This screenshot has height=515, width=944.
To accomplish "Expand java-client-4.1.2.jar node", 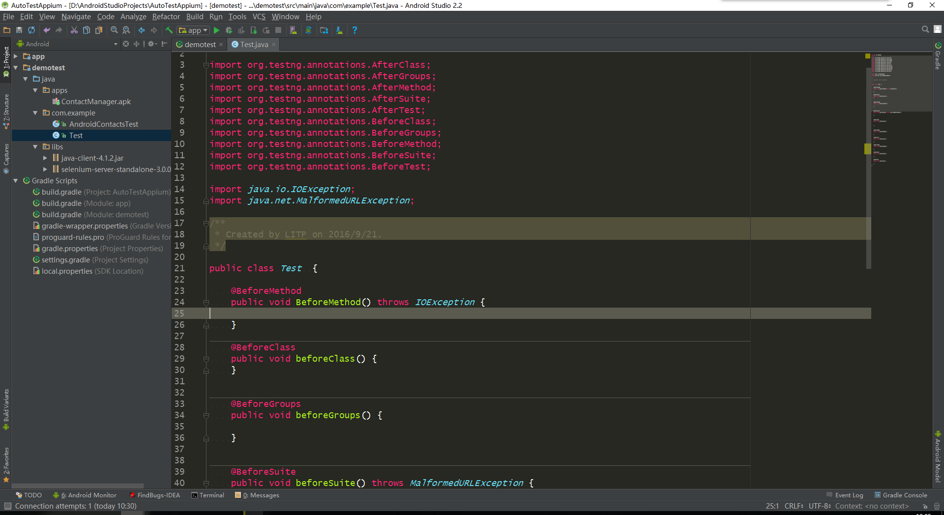I will 45,158.
